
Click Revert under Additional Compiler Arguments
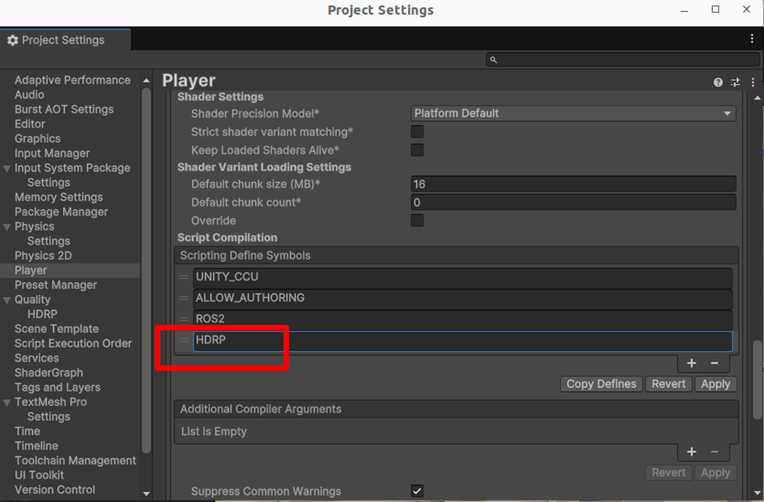[x=668, y=472]
